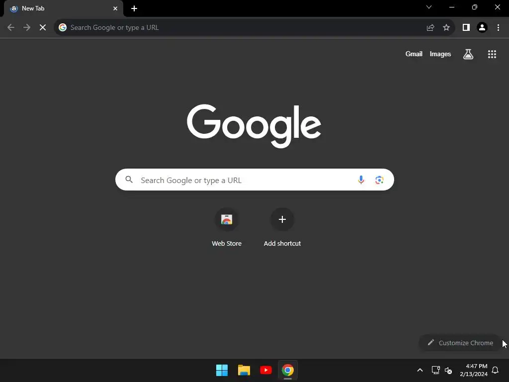Open Gmail link
This screenshot has width=509, height=382.
tap(414, 54)
